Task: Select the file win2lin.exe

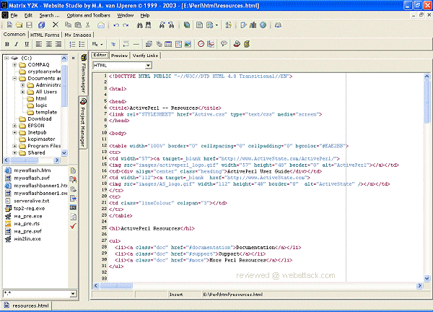Action: [27, 239]
